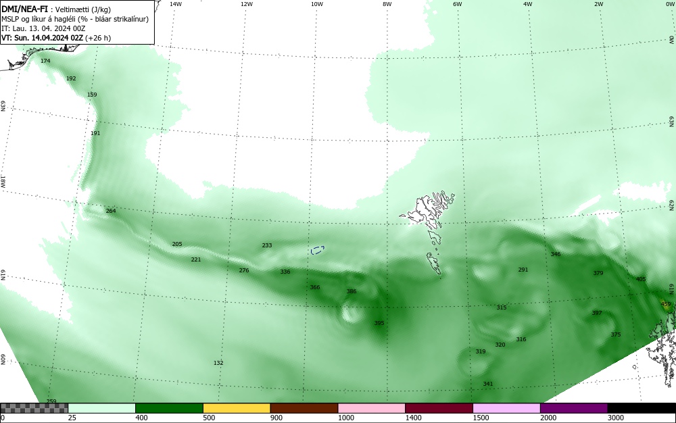Click the blue dashed hail probability contour
The image size is (676, 423).
click(x=318, y=250)
